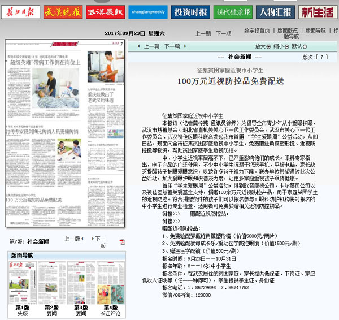Go to next issue 下一期
The image size is (339, 320).
[224, 33]
